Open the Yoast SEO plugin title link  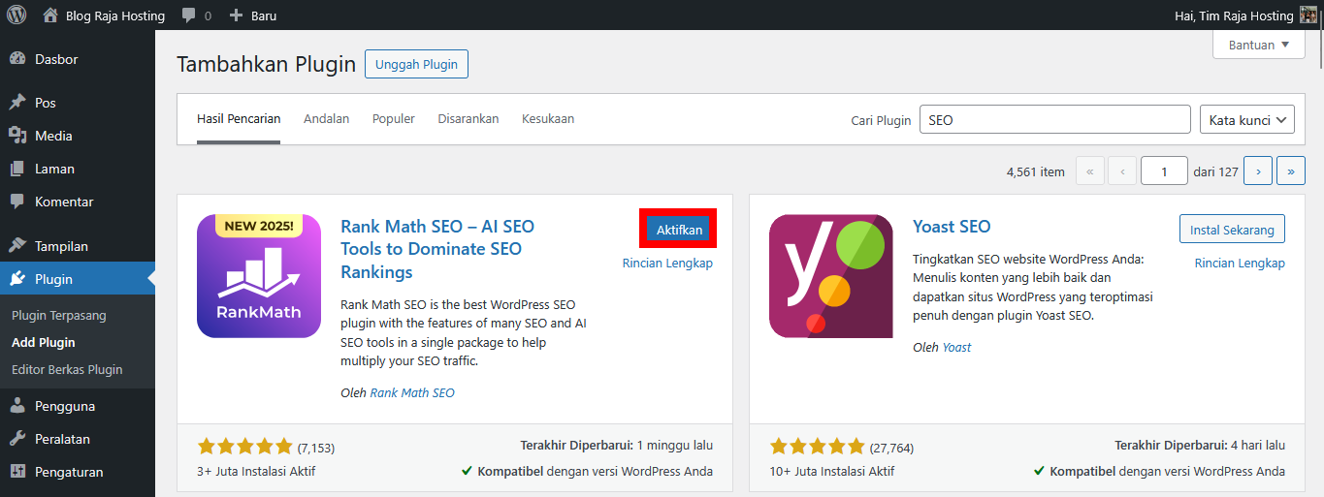click(952, 227)
